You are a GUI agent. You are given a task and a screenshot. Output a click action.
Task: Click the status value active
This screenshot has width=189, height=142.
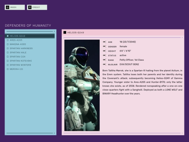point(123,55)
